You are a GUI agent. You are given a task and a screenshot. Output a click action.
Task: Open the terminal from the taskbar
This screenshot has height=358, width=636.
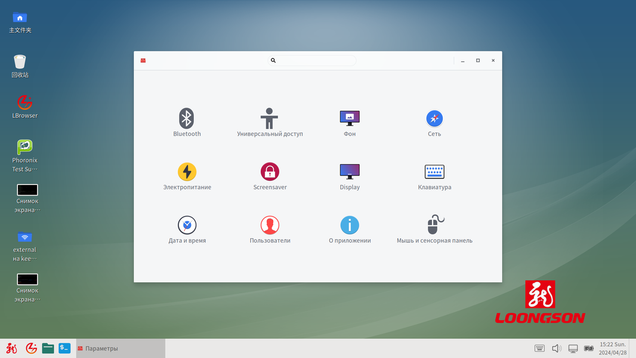pos(64,348)
